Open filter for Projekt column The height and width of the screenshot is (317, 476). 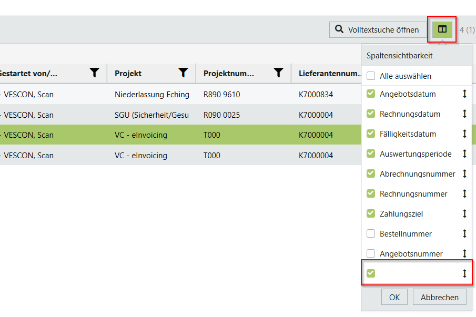[x=183, y=73]
